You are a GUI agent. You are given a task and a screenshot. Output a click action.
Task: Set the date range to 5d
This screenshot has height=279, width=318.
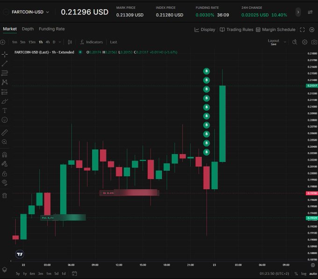coord(57,273)
